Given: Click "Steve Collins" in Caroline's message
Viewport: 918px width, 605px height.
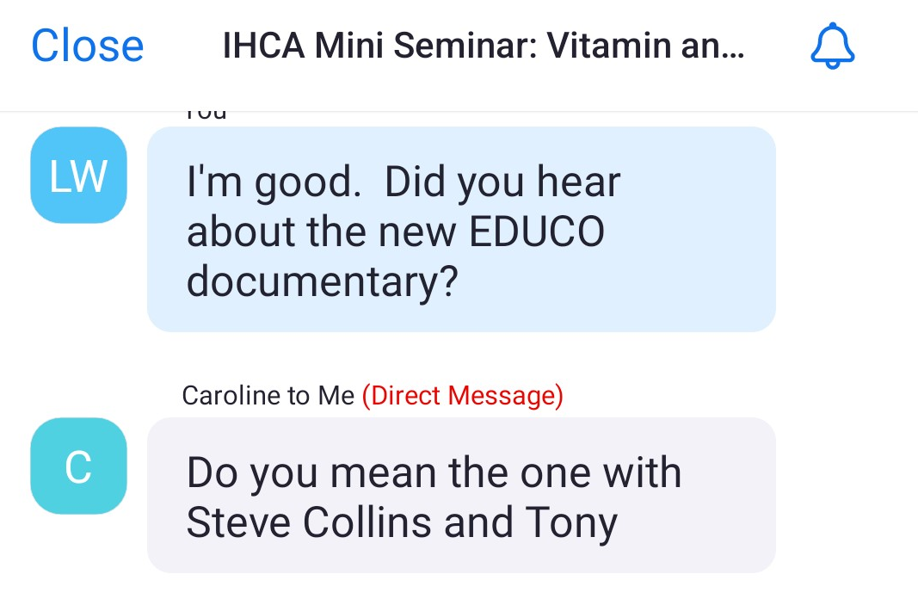Looking at the screenshot, I should click(x=306, y=522).
